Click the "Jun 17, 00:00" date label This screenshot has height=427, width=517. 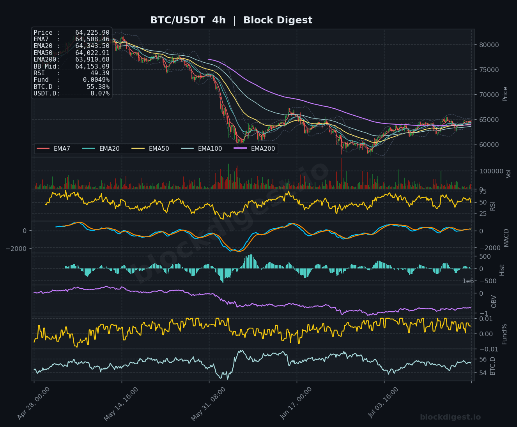[296, 403]
